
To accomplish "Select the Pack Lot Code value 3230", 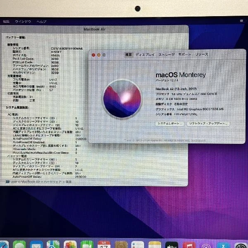I will (55, 59).
